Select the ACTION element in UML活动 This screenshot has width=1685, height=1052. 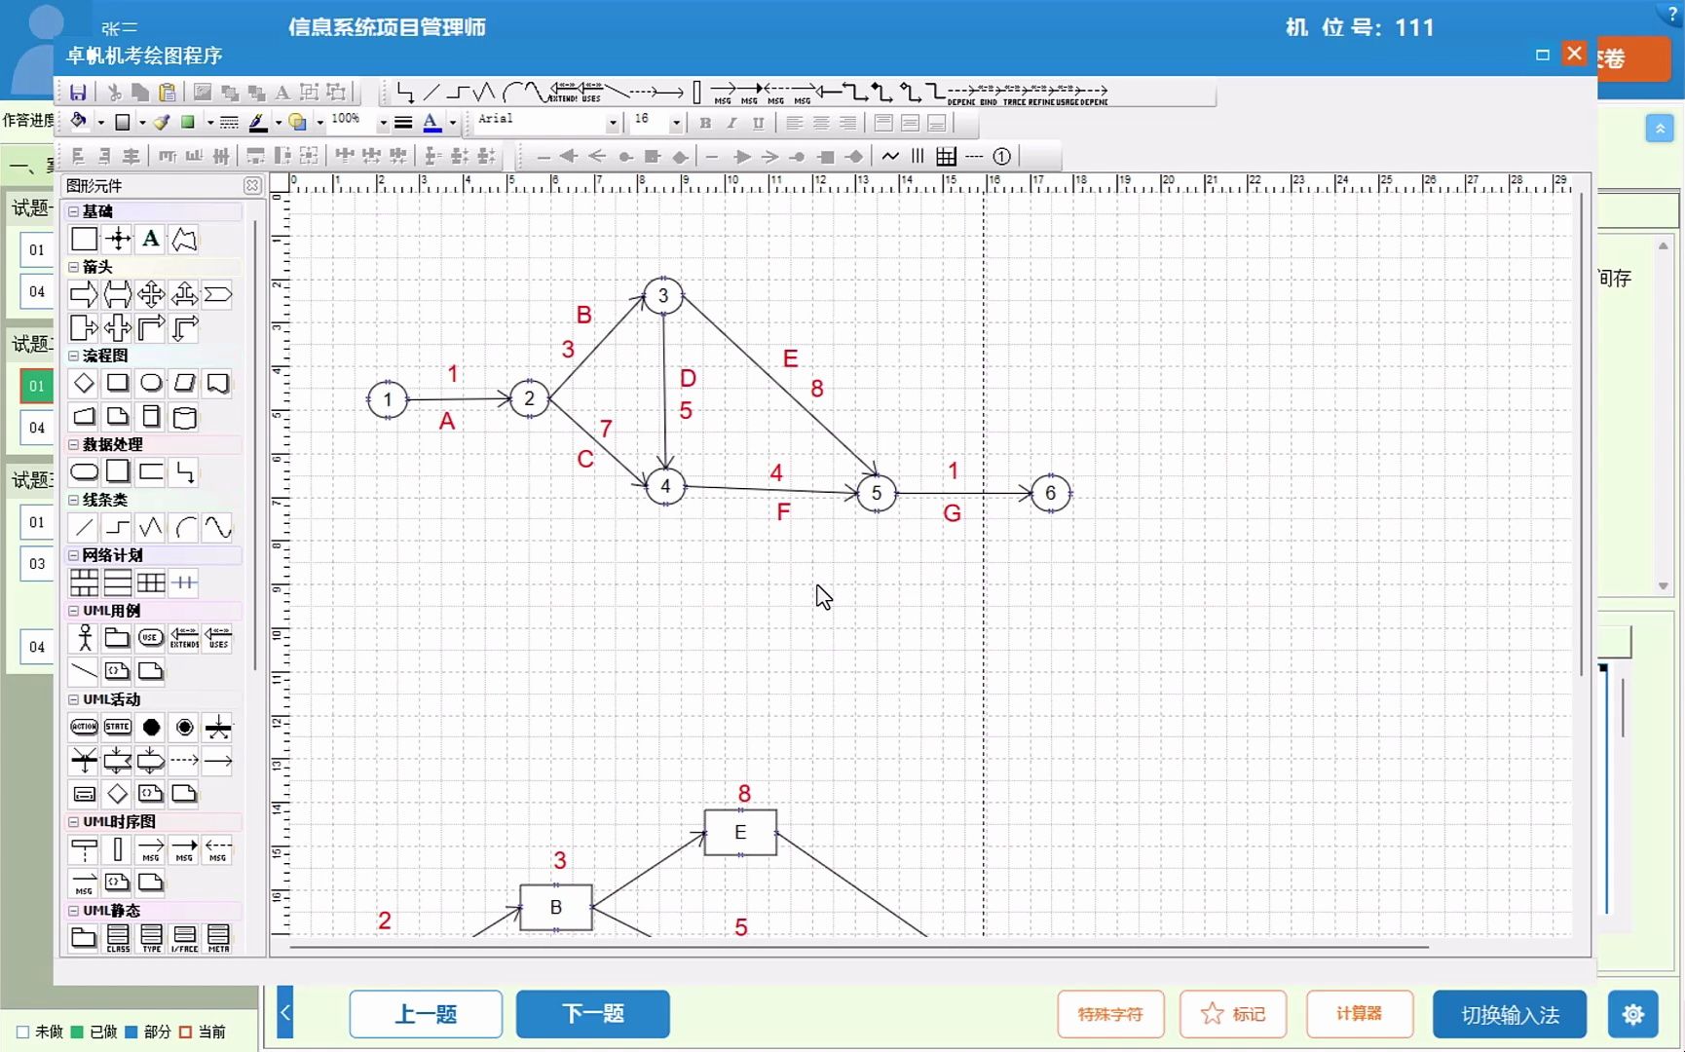(85, 727)
